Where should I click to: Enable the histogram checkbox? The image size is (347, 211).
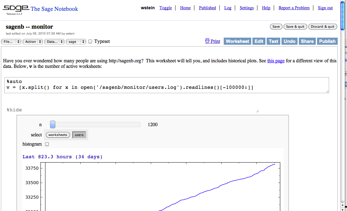(47, 144)
